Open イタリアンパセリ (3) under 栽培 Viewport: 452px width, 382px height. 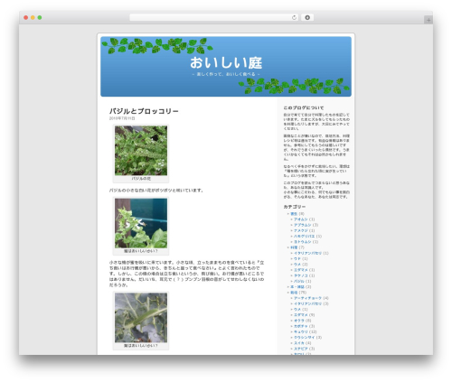pos(307,303)
